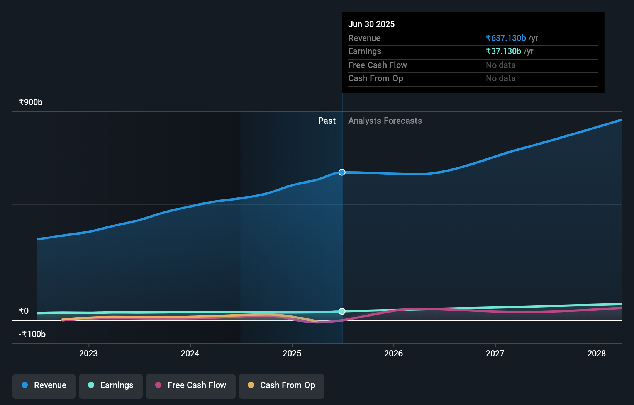Select the highlighted Earnings data point marker
634x405 pixels.
342,311
